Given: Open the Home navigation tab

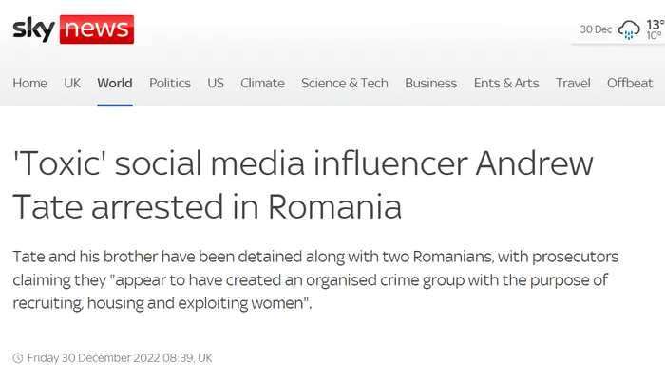Looking at the screenshot, I should point(29,83).
